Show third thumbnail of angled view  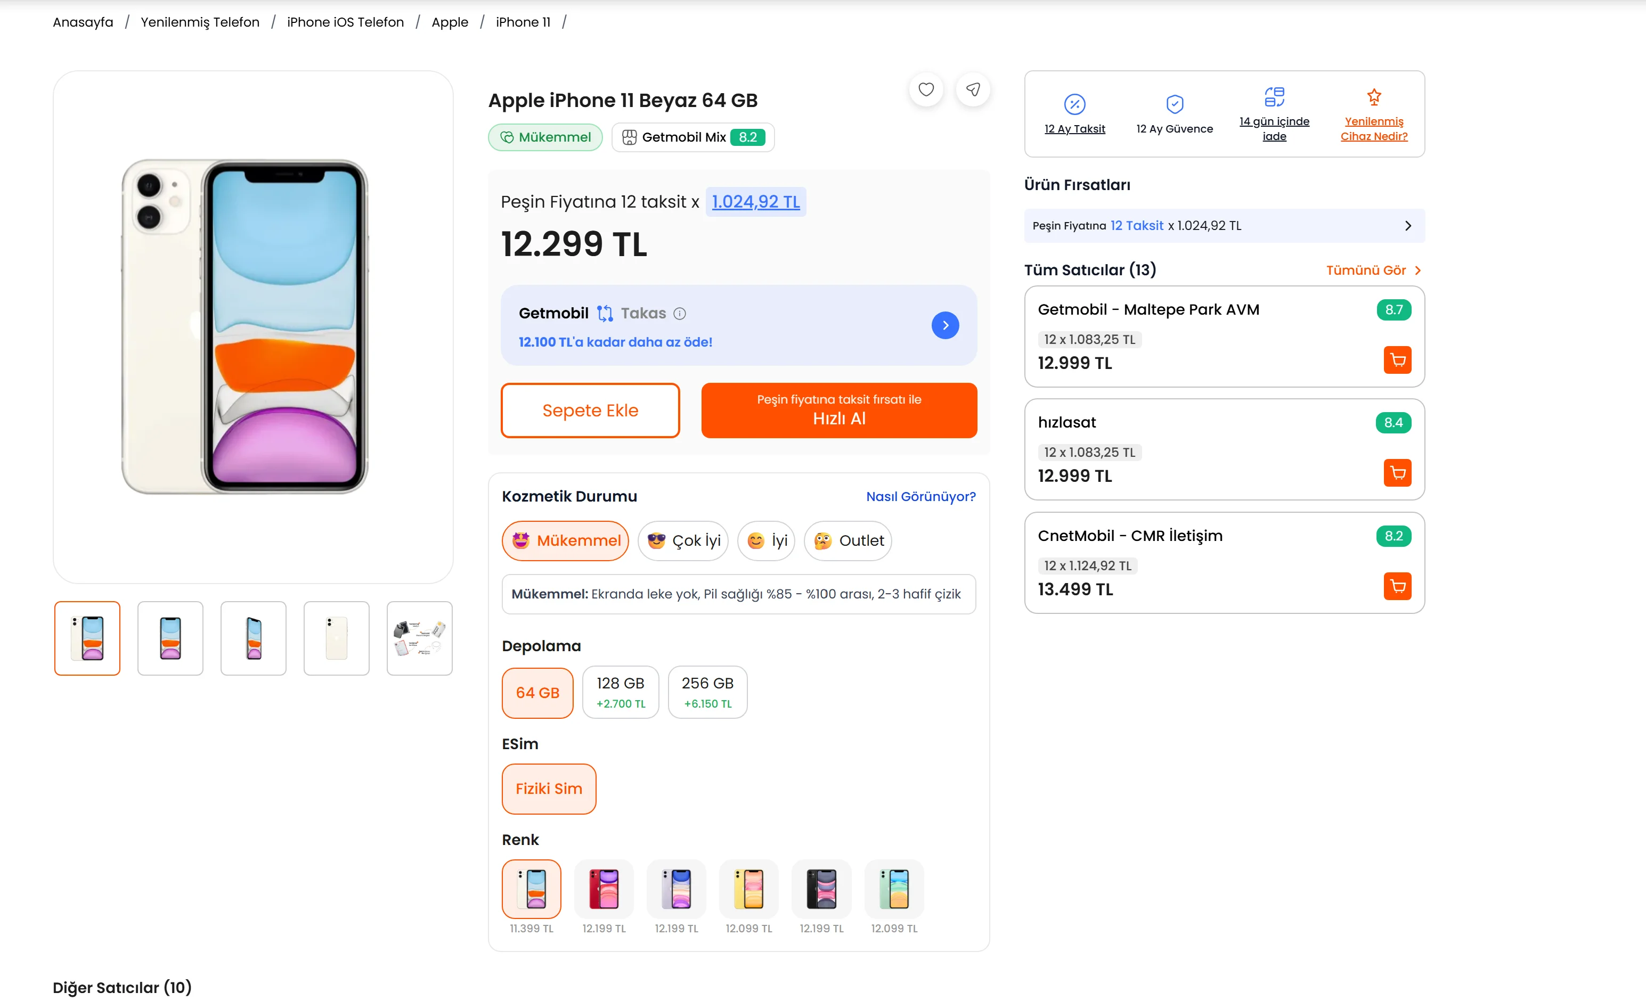[253, 638]
